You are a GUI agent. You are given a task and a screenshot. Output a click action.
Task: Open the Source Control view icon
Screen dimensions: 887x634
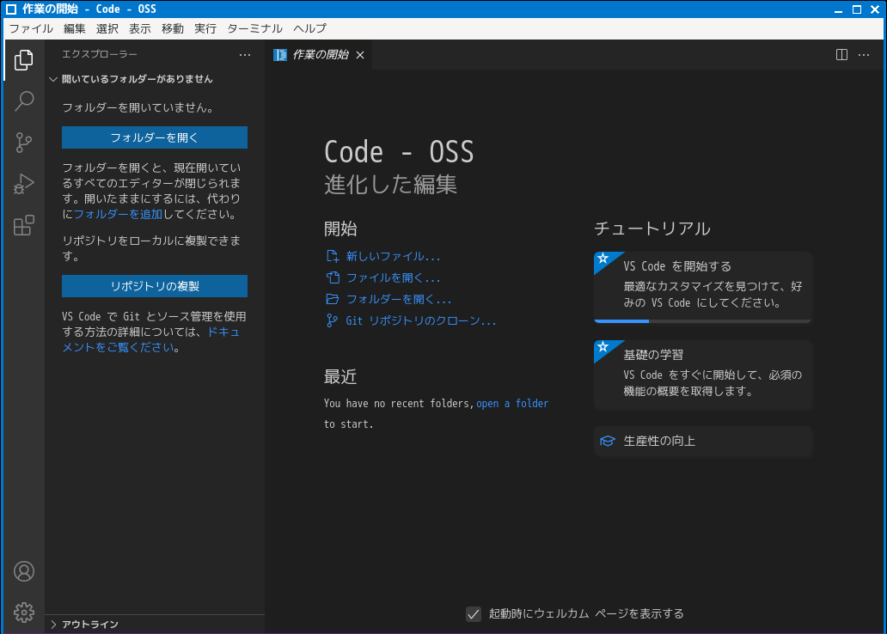(24, 143)
